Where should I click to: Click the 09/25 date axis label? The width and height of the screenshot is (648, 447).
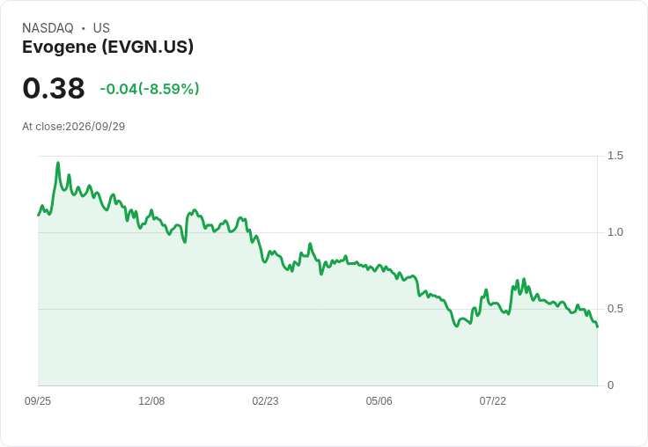(38, 401)
